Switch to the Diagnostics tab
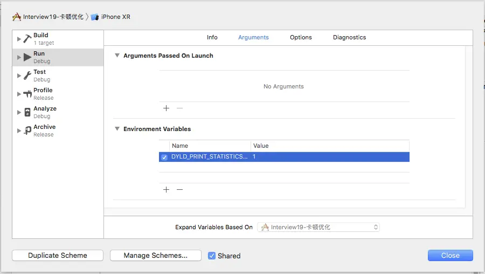The image size is (485, 274). point(350,37)
